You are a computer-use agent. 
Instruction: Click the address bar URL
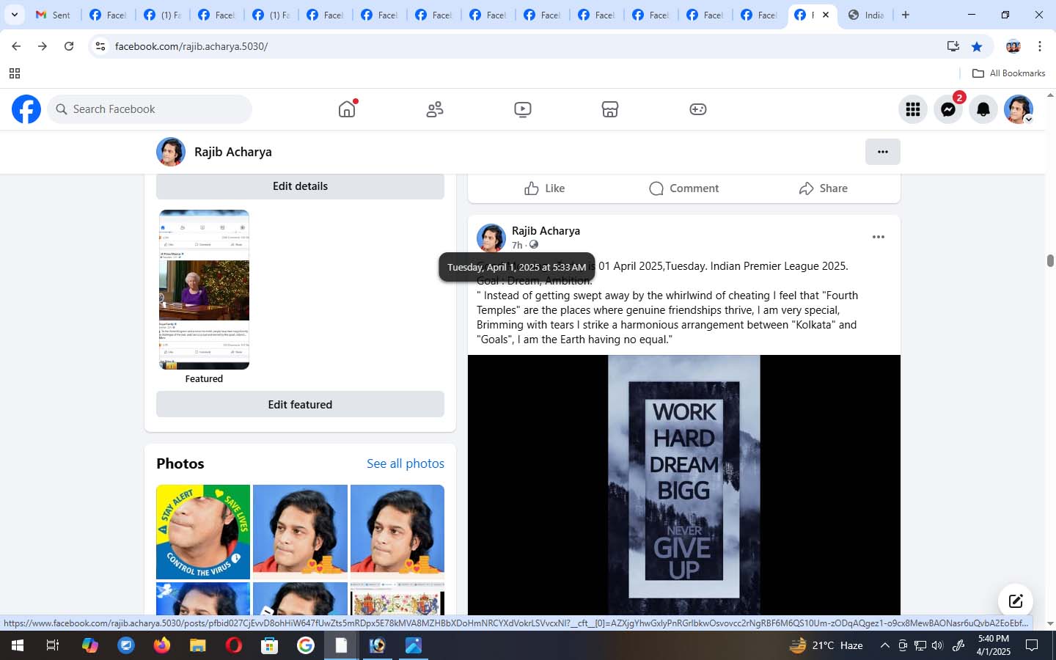pyautogui.click(x=191, y=46)
